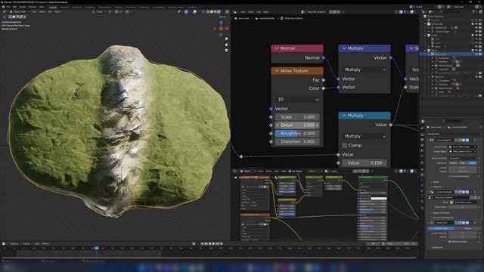Open the File menu
The image size is (484, 272).
point(8,7)
